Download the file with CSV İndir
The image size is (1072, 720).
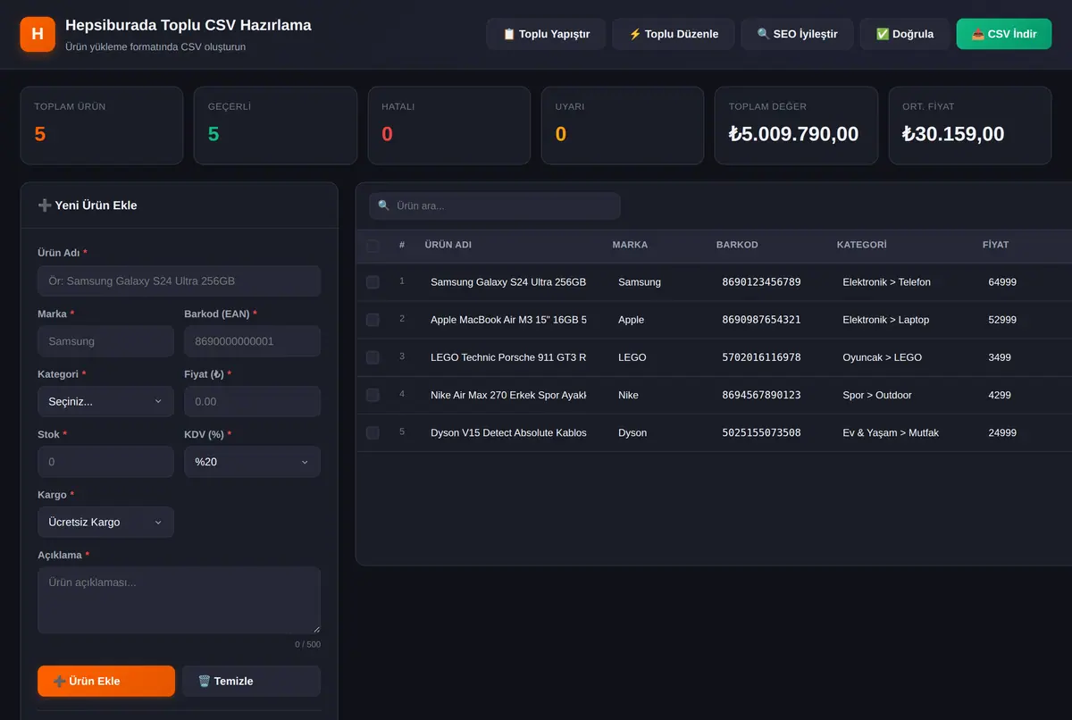point(1004,34)
